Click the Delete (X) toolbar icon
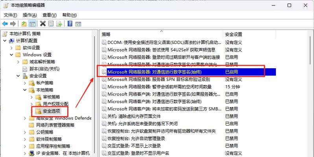Screen dimensions: 314x157 click(42, 24)
